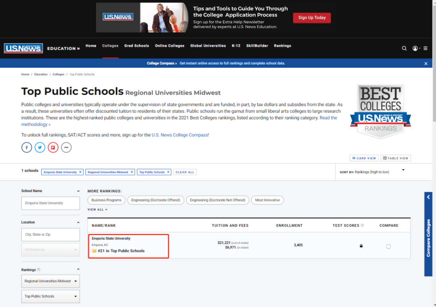Screen dimensions: 436x307
Task: Share page via Twitter icon
Action: [40, 148]
